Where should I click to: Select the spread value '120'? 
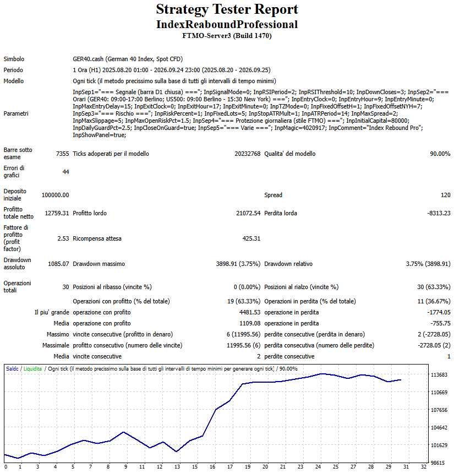(x=445, y=195)
